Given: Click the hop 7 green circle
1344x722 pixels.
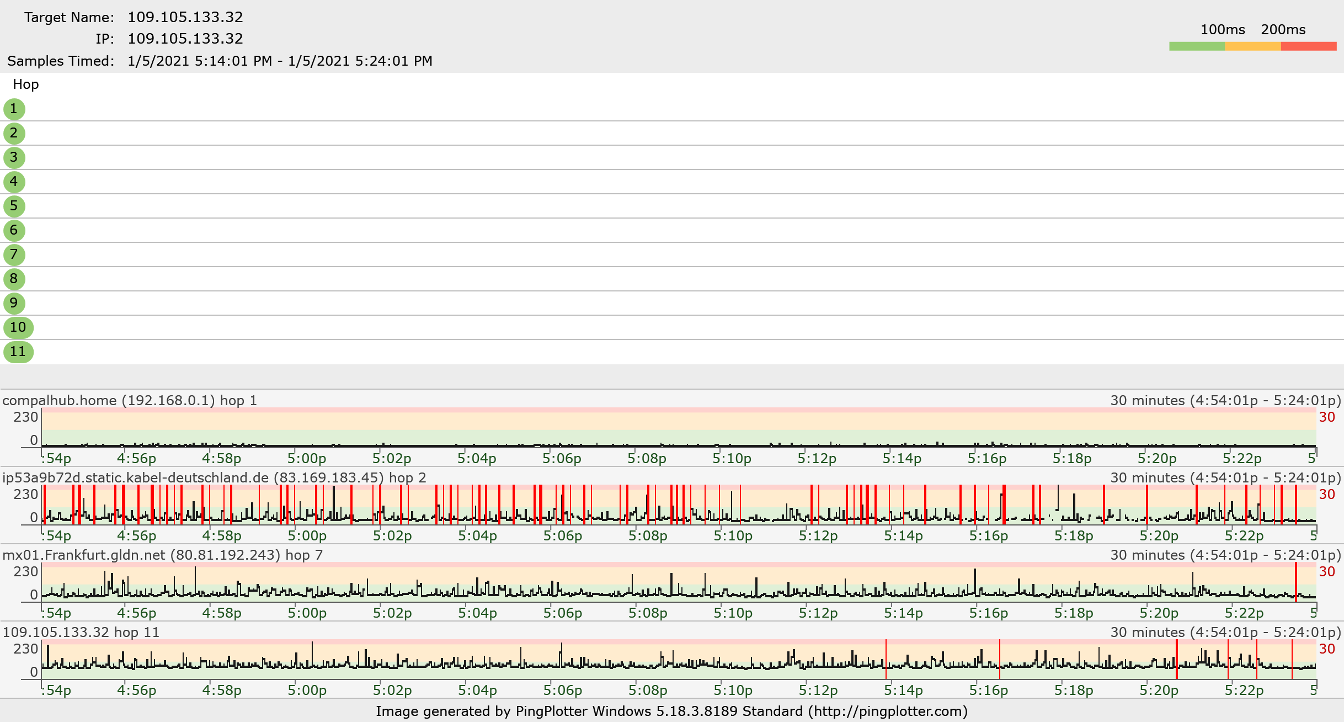Looking at the screenshot, I should 14,255.
